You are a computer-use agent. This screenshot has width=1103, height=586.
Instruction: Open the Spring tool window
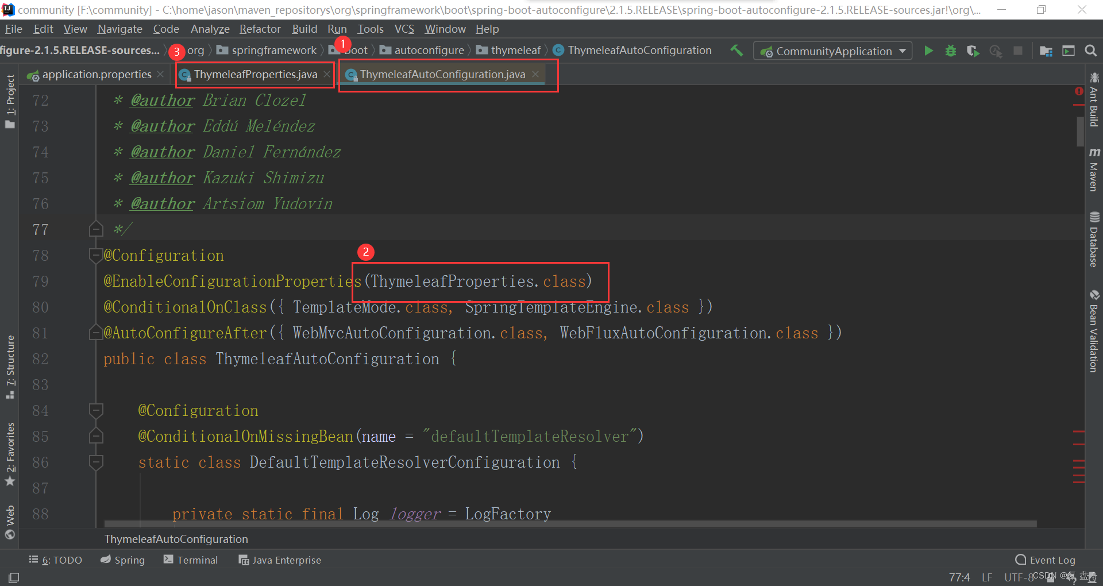pos(122,560)
